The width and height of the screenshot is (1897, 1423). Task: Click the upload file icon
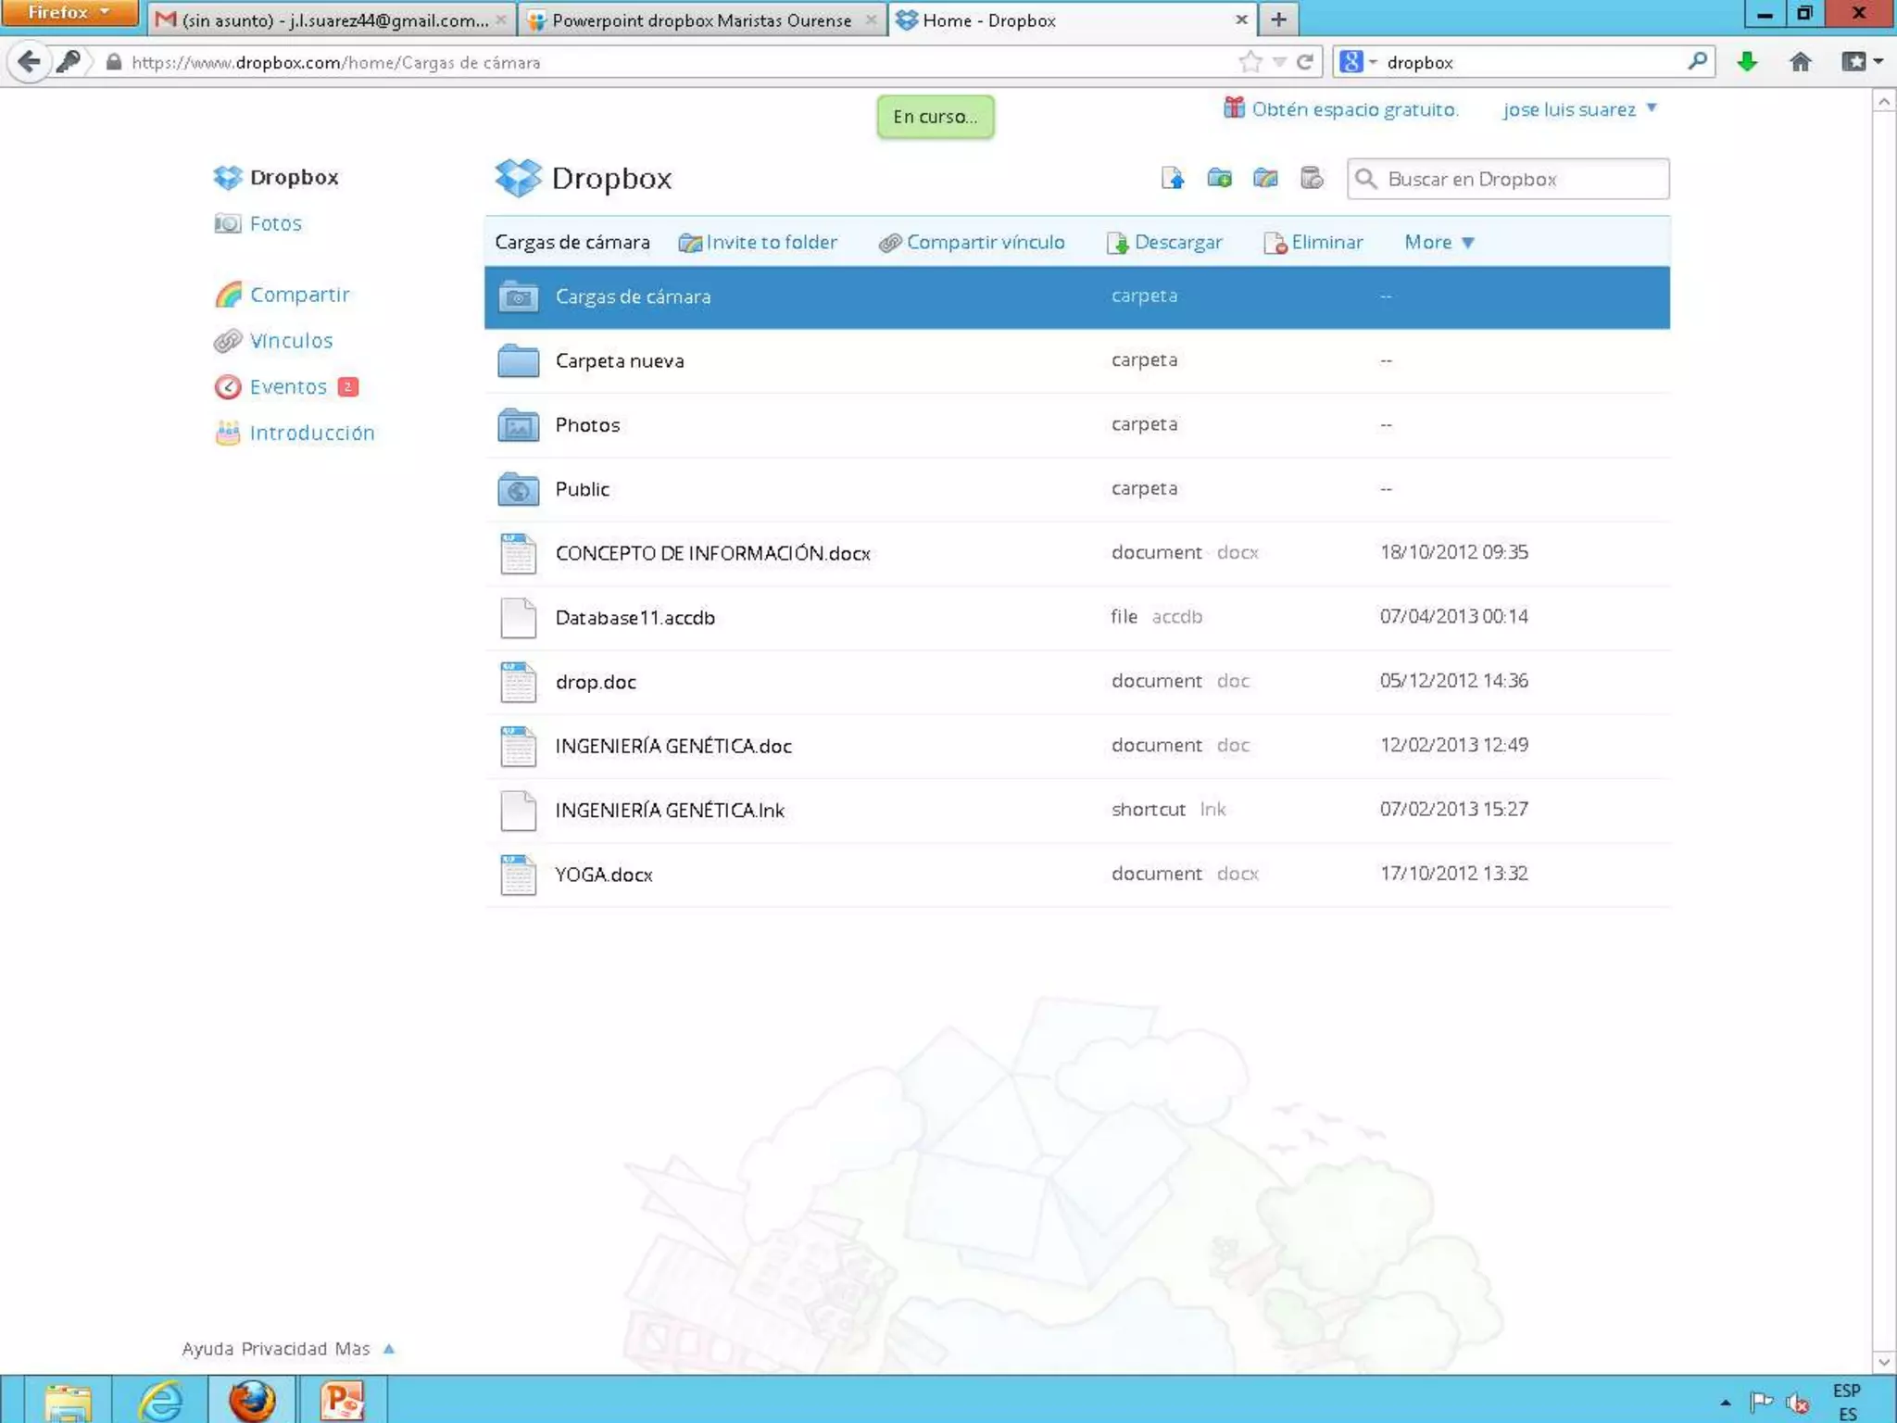coord(1173,178)
